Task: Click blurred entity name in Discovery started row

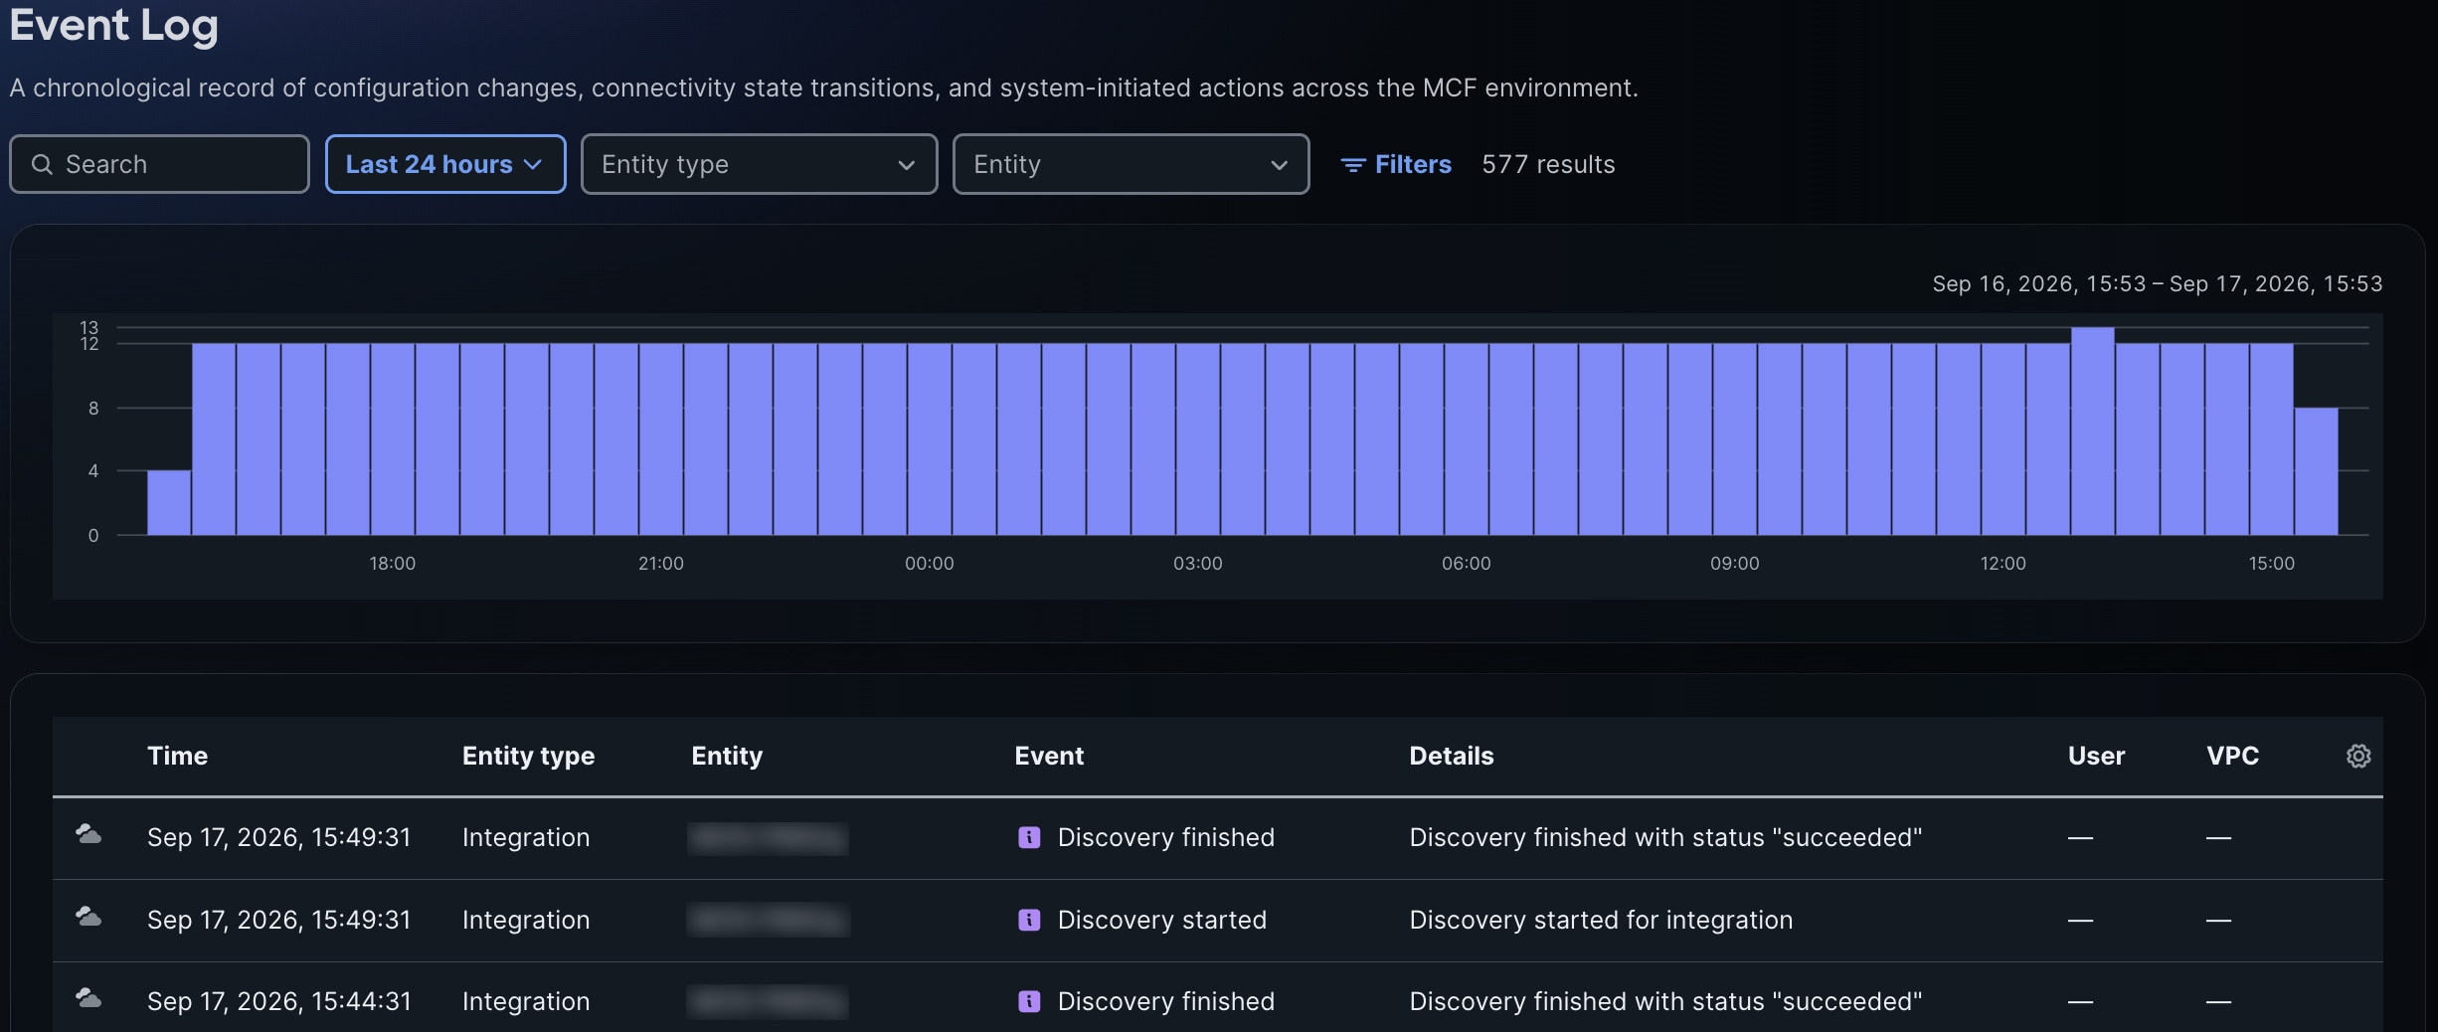Action: pyautogui.click(x=768, y=920)
